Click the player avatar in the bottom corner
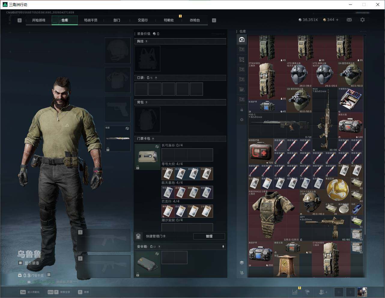 tap(362, 292)
